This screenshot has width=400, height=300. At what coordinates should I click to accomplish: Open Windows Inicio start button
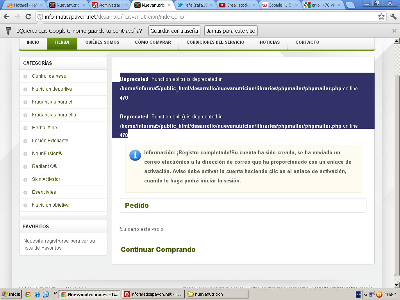pos(11,295)
